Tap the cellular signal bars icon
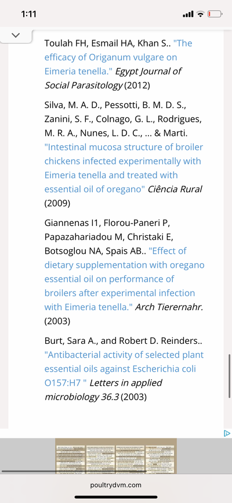Screen dimensions: 232x503 pyautogui.click(x=188, y=15)
